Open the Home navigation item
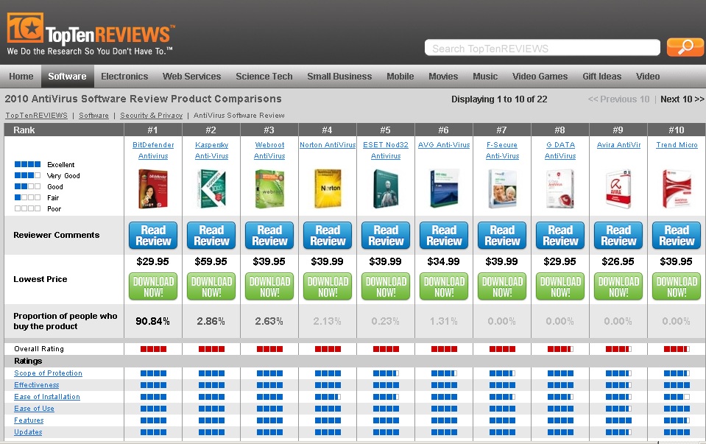Image resolution: width=706 pixels, height=444 pixels. tap(21, 76)
